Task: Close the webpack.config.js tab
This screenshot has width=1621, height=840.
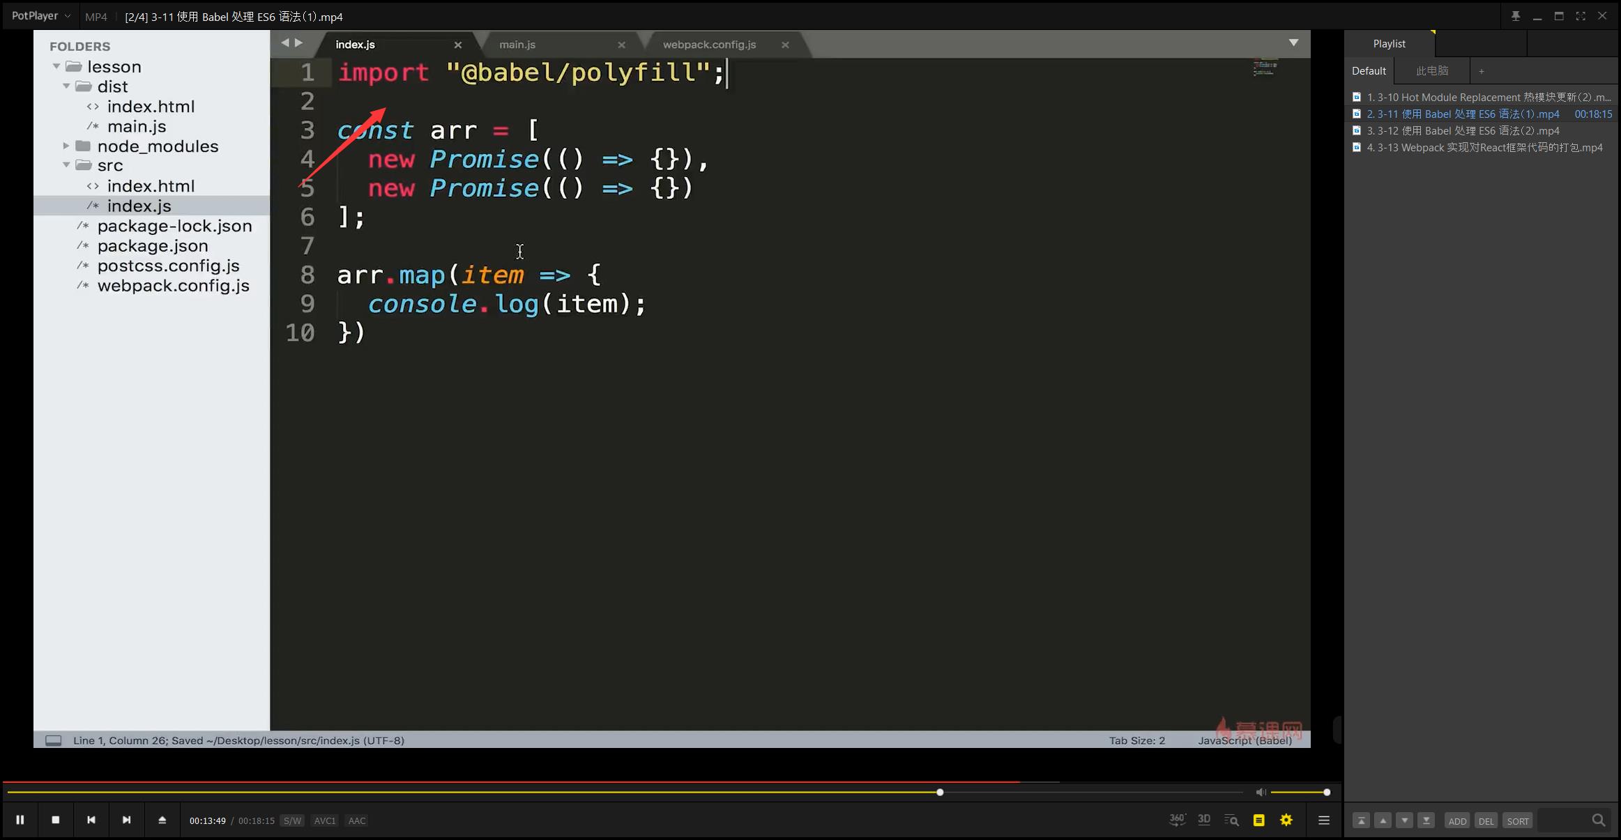Action: [785, 45]
